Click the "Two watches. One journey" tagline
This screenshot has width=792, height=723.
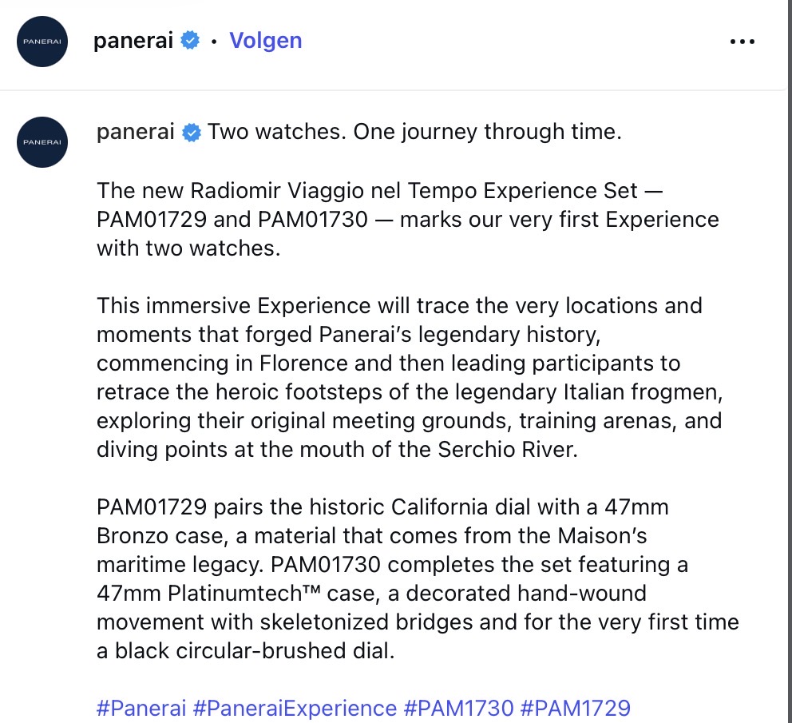[414, 132]
